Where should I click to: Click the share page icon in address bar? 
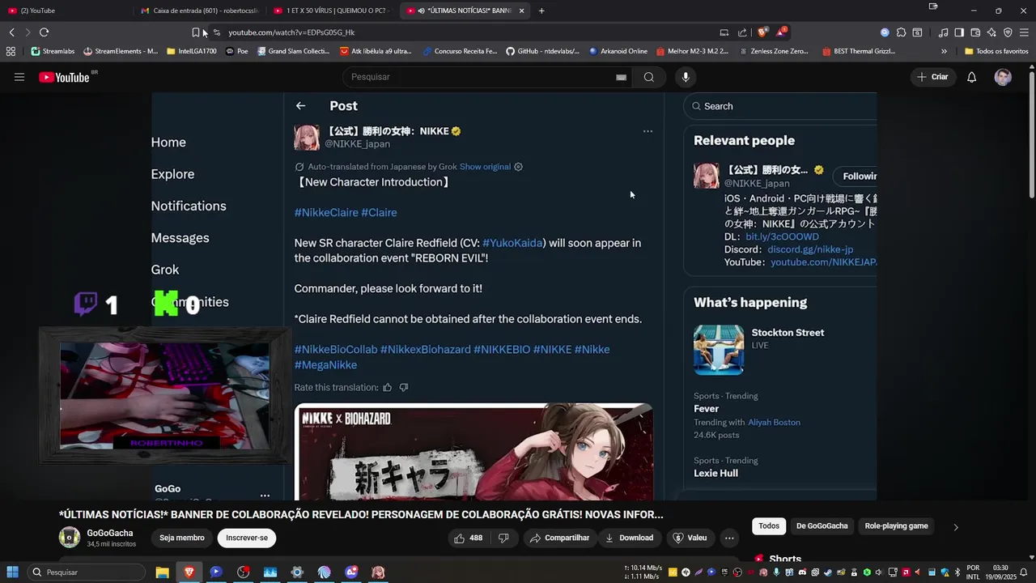click(742, 32)
